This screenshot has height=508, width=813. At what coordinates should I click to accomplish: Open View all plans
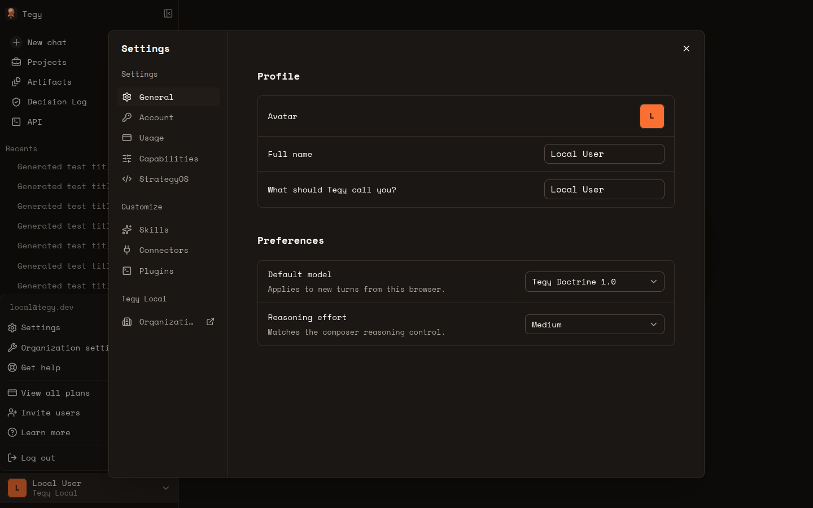tap(55, 393)
